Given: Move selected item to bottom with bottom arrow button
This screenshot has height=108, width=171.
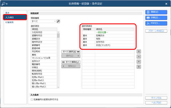Looking at the screenshot, I should point(139,67).
